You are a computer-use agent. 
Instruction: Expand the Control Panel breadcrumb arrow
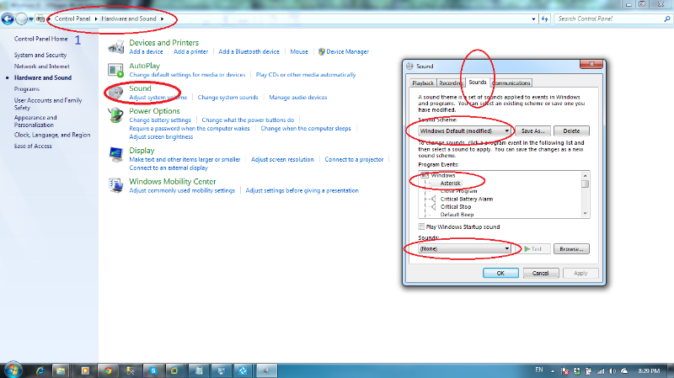point(96,19)
